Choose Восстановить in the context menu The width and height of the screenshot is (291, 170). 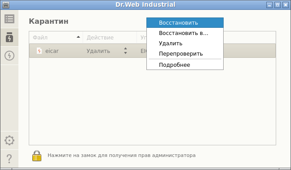click(185, 23)
